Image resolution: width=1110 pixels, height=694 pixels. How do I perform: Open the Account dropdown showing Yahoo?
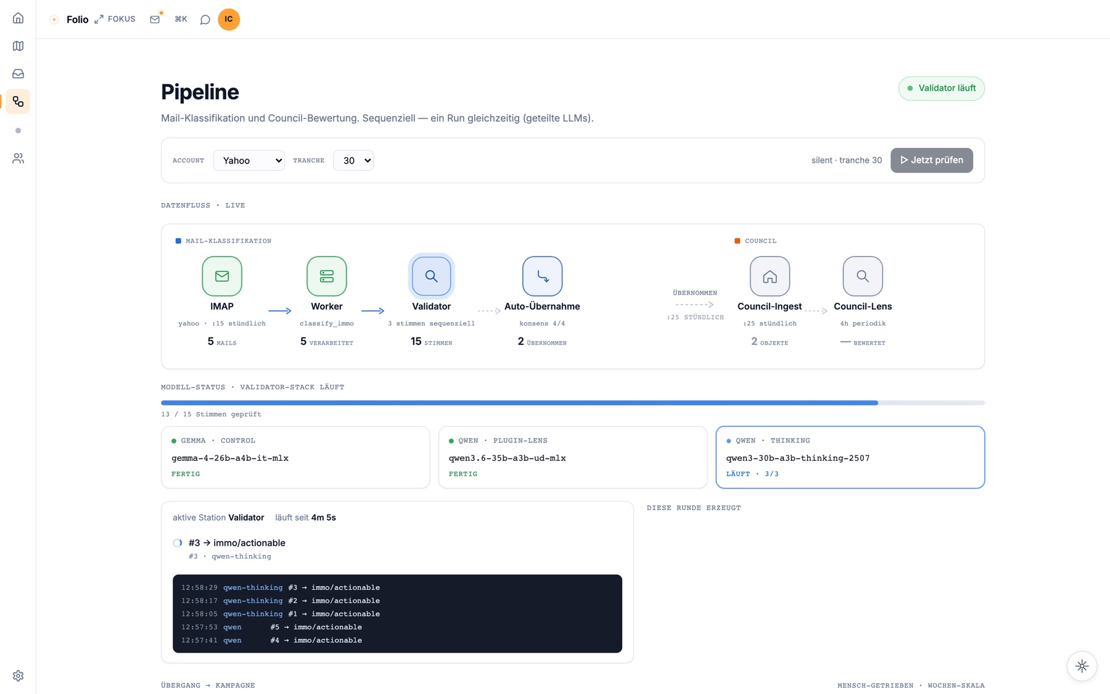(x=249, y=160)
